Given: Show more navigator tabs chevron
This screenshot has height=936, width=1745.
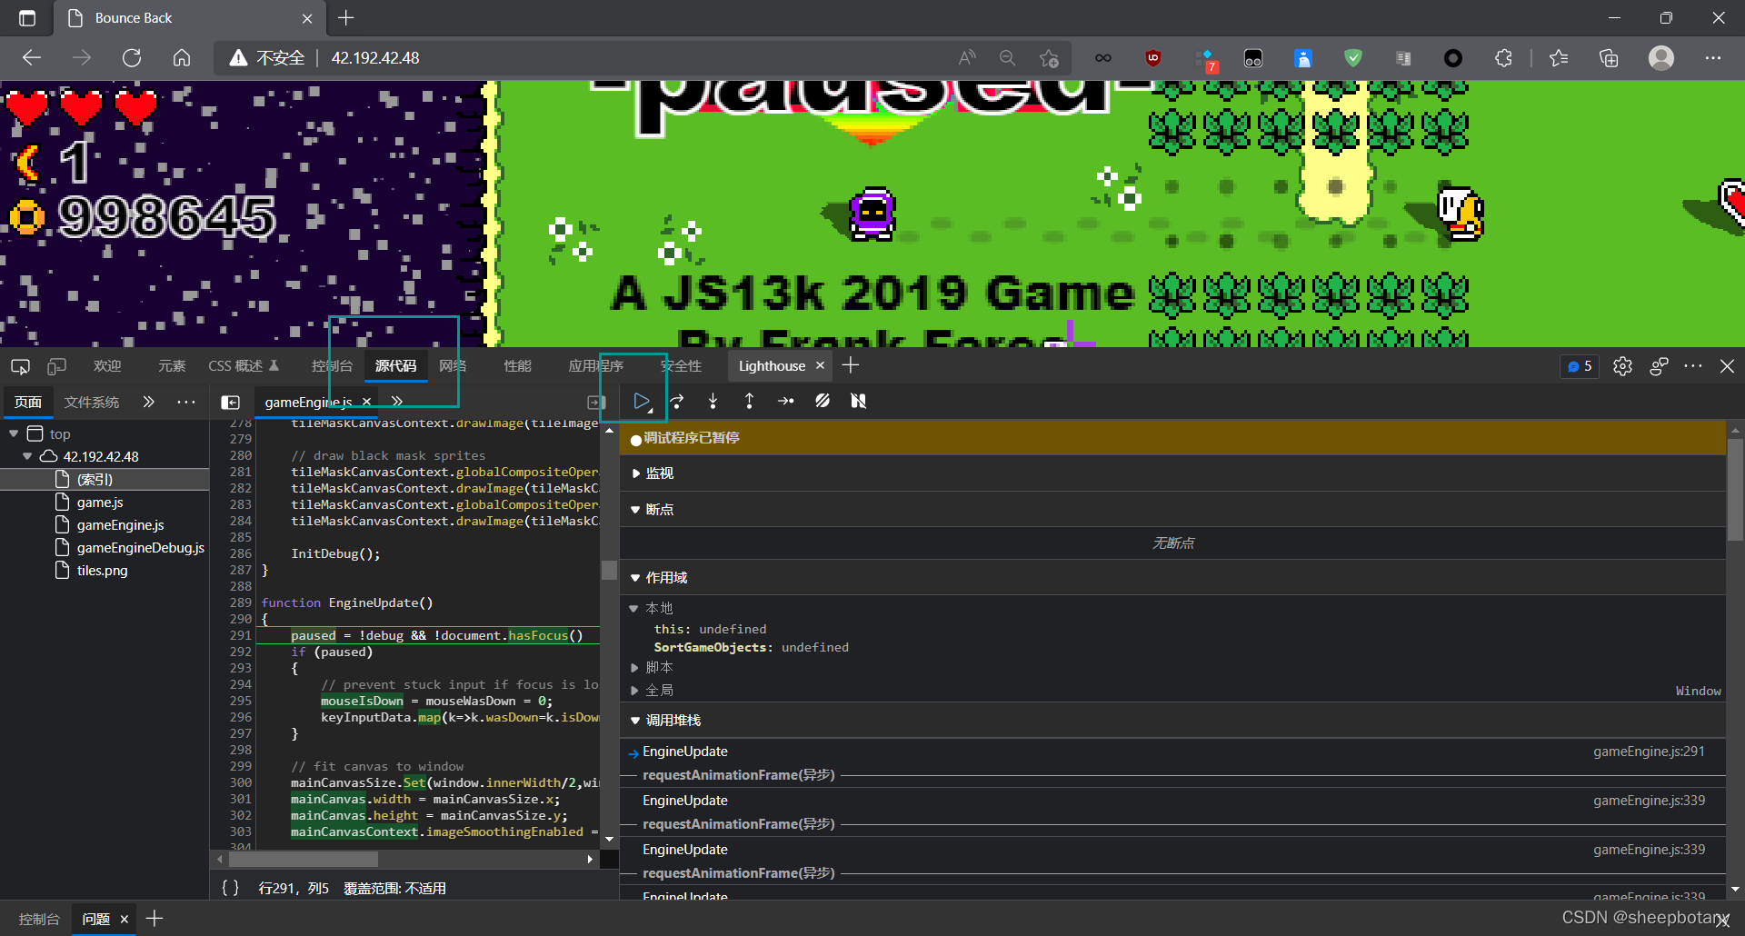Looking at the screenshot, I should tap(148, 402).
